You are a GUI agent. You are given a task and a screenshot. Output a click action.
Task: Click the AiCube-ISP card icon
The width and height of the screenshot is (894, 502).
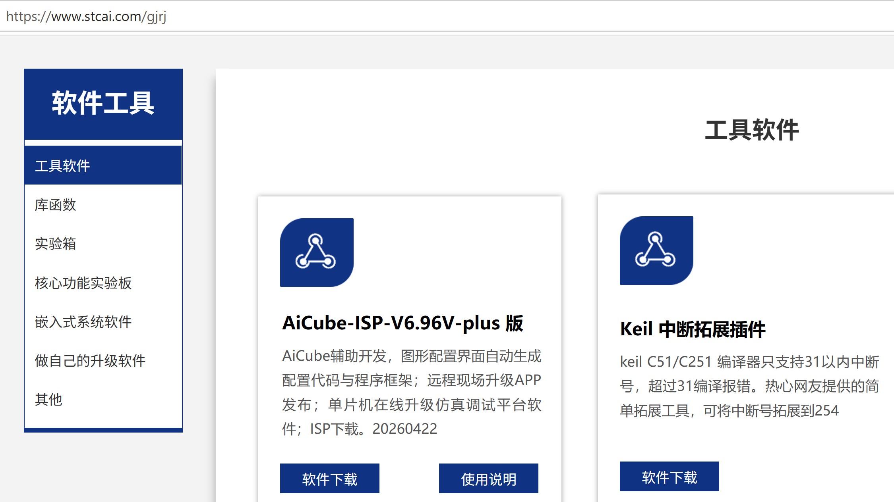[x=317, y=252]
